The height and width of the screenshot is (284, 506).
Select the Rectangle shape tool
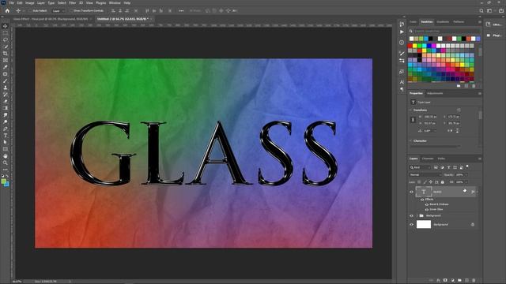pos(6,149)
